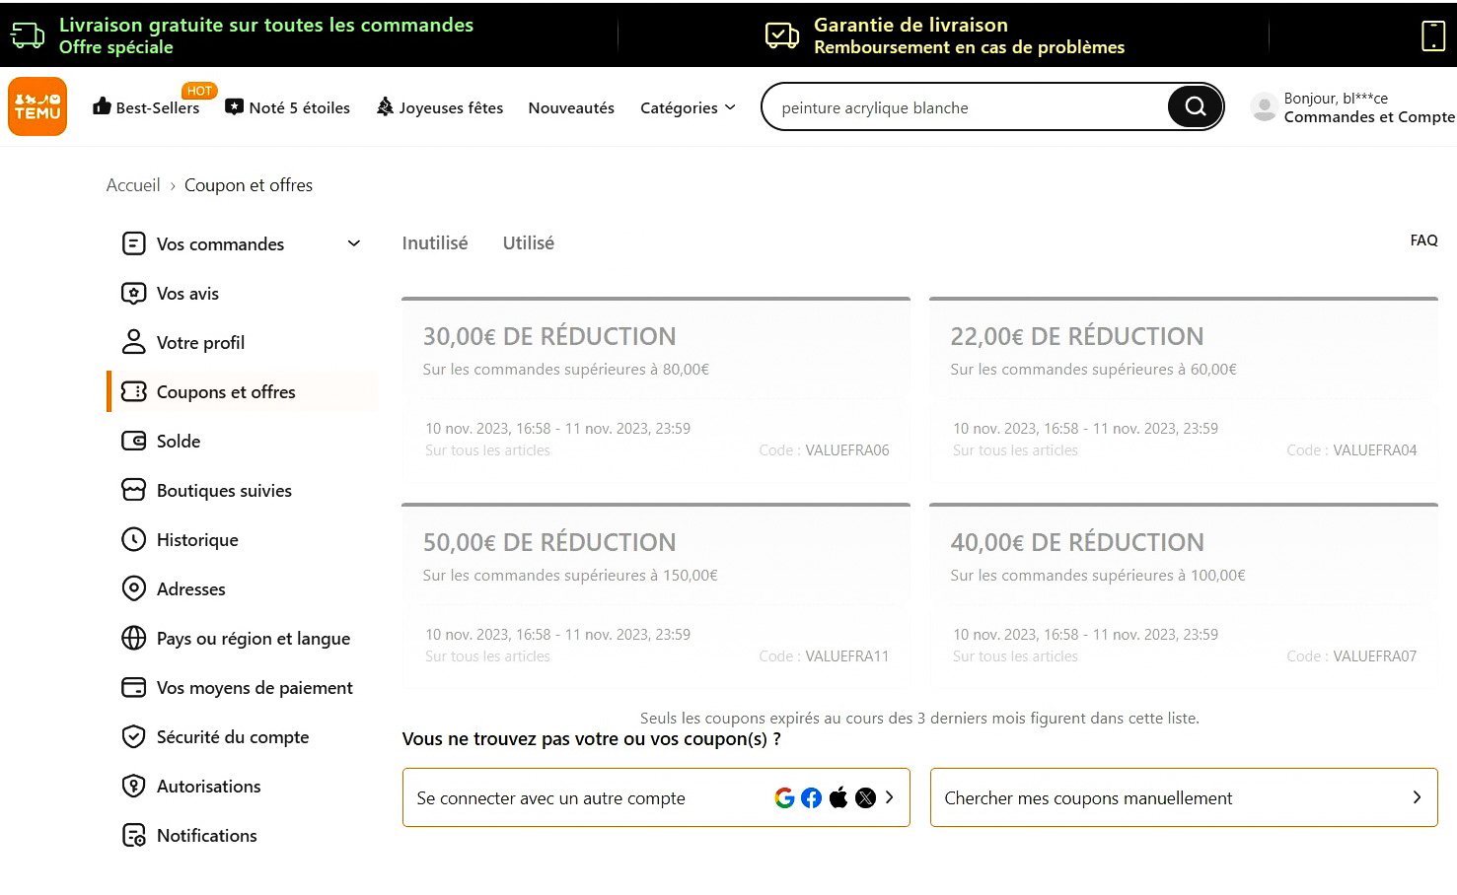1457x895 pixels.
Task: Go back via the Accueil breadcrumb
Action: [132, 184]
